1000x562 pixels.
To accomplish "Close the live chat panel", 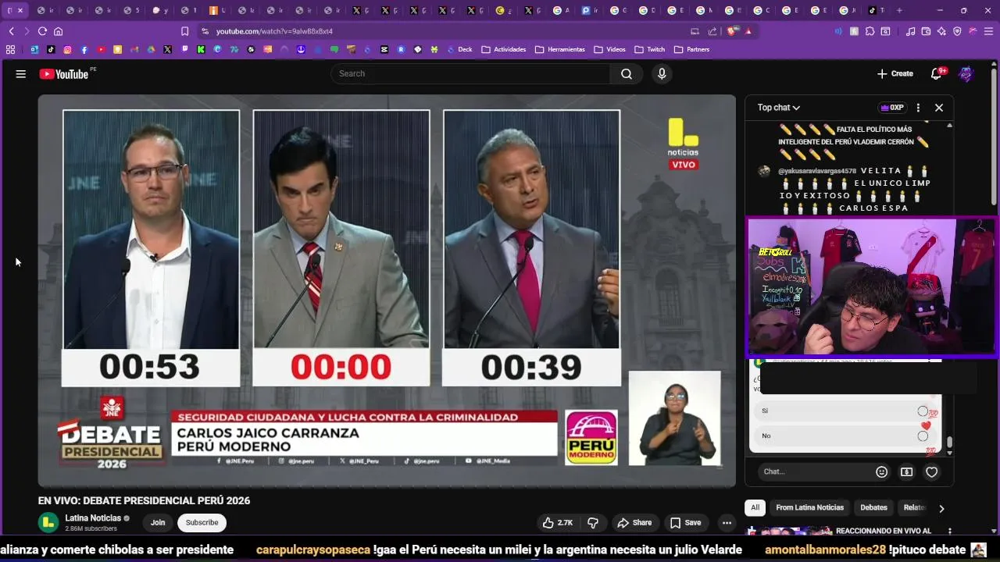I will [x=939, y=108].
